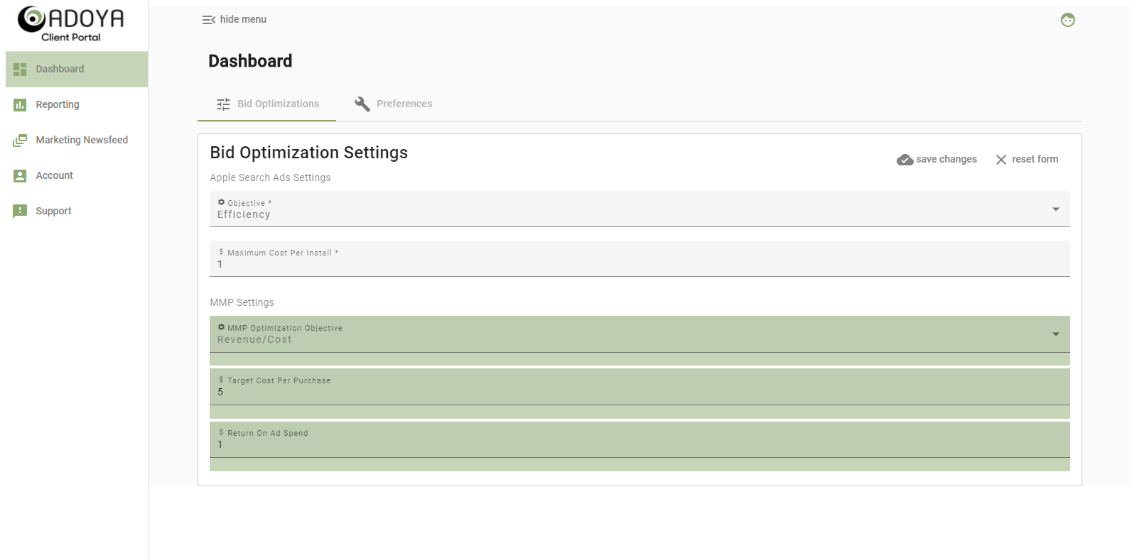
Task: Open the Dashboard sidebar item
Action: pos(77,70)
